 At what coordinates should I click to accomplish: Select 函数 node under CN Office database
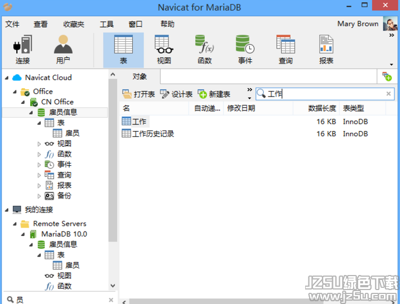pyautogui.click(x=64, y=154)
